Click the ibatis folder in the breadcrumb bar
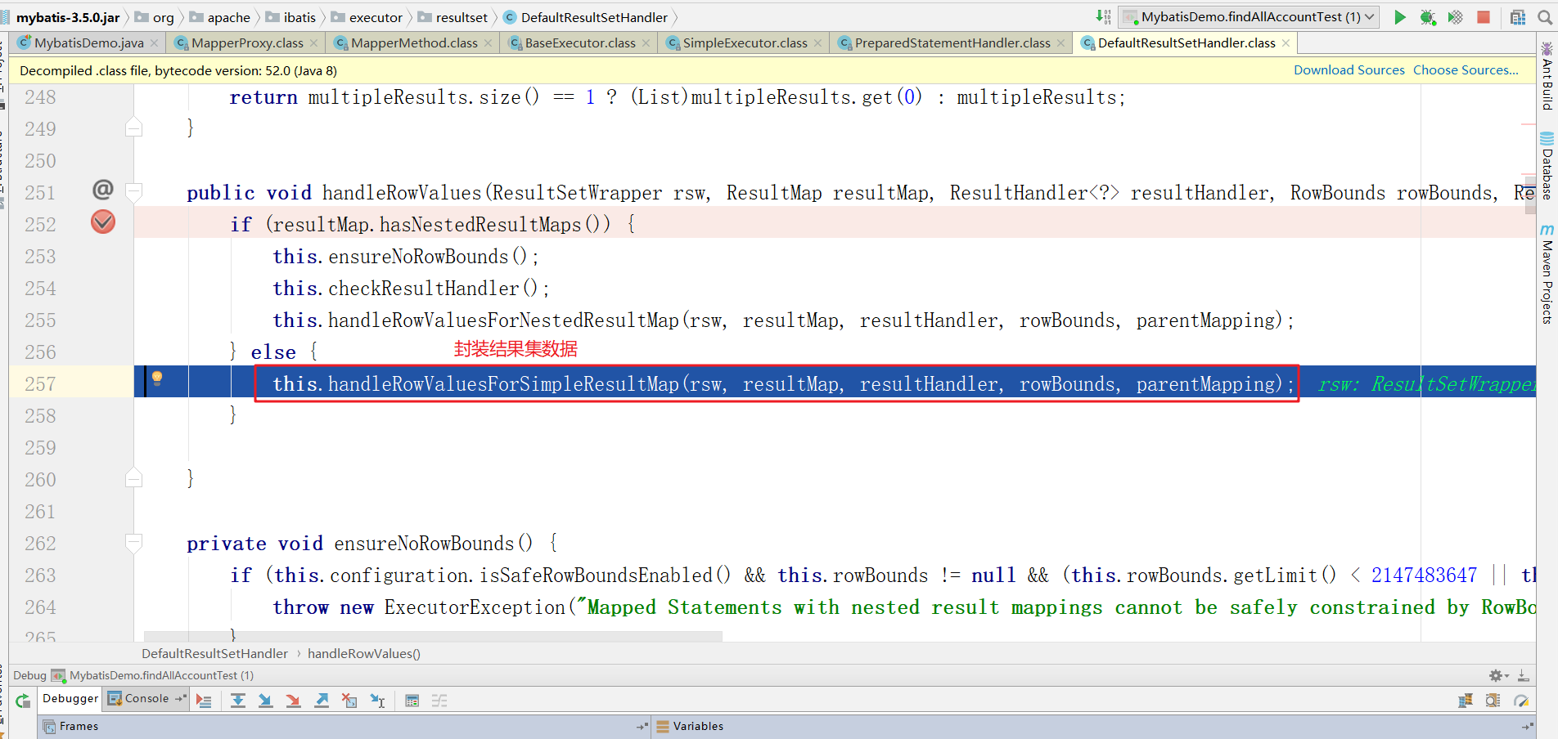 point(290,17)
